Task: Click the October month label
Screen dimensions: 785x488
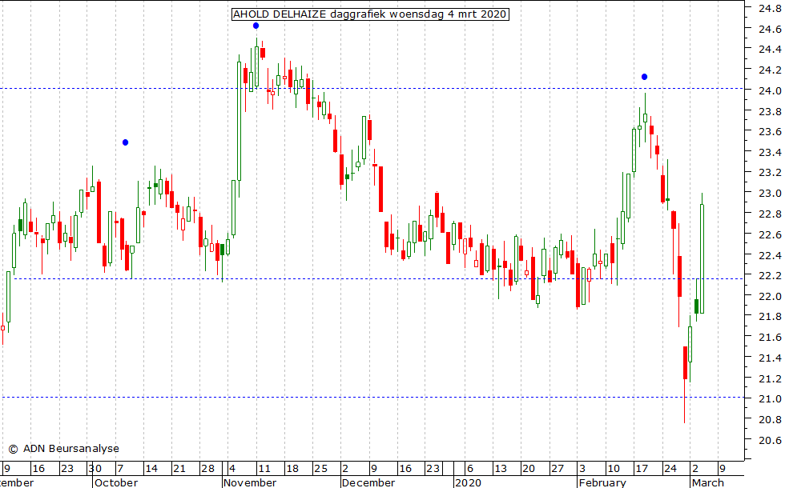Action: tap(116, 482)
